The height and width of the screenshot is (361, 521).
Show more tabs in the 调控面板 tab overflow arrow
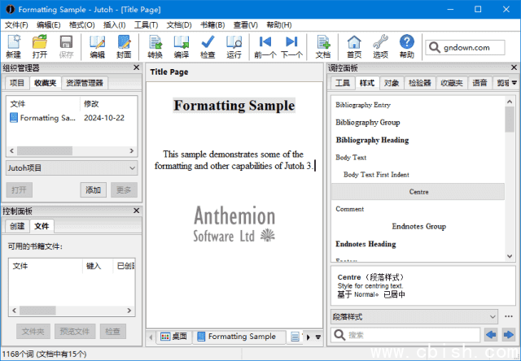click(x=514, y=83)
